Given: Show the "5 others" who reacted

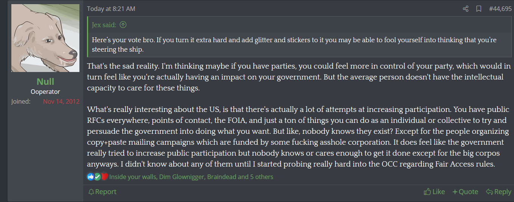Looking at the screenshot, I should tap(261, 176).
